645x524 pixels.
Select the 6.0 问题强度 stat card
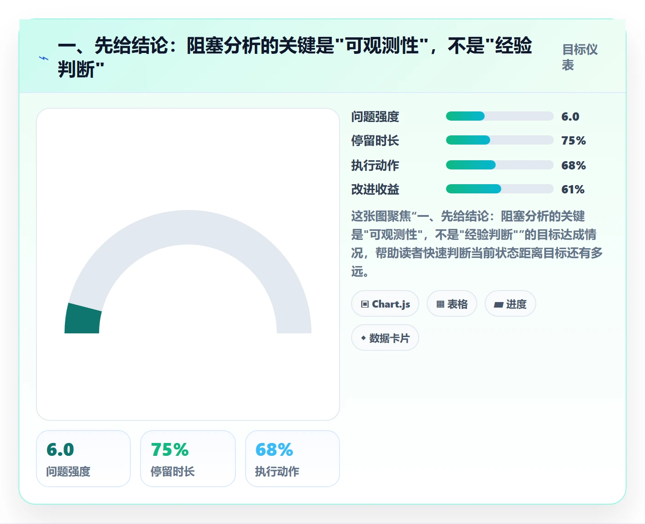tap(83, 459)
